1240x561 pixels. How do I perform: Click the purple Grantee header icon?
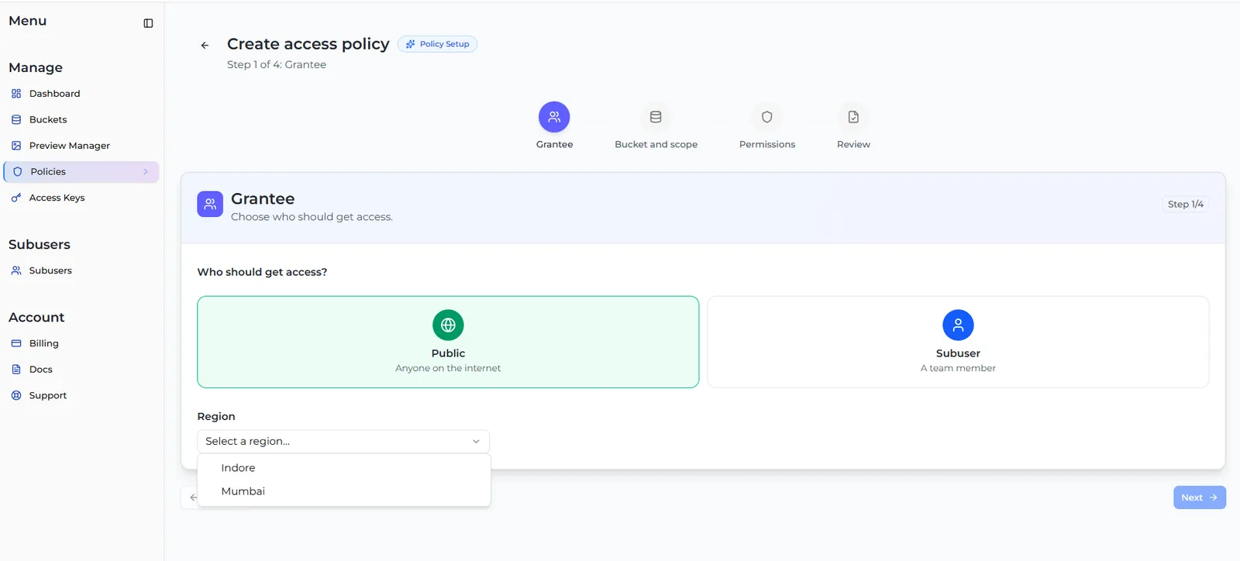(x=210, y=205)
